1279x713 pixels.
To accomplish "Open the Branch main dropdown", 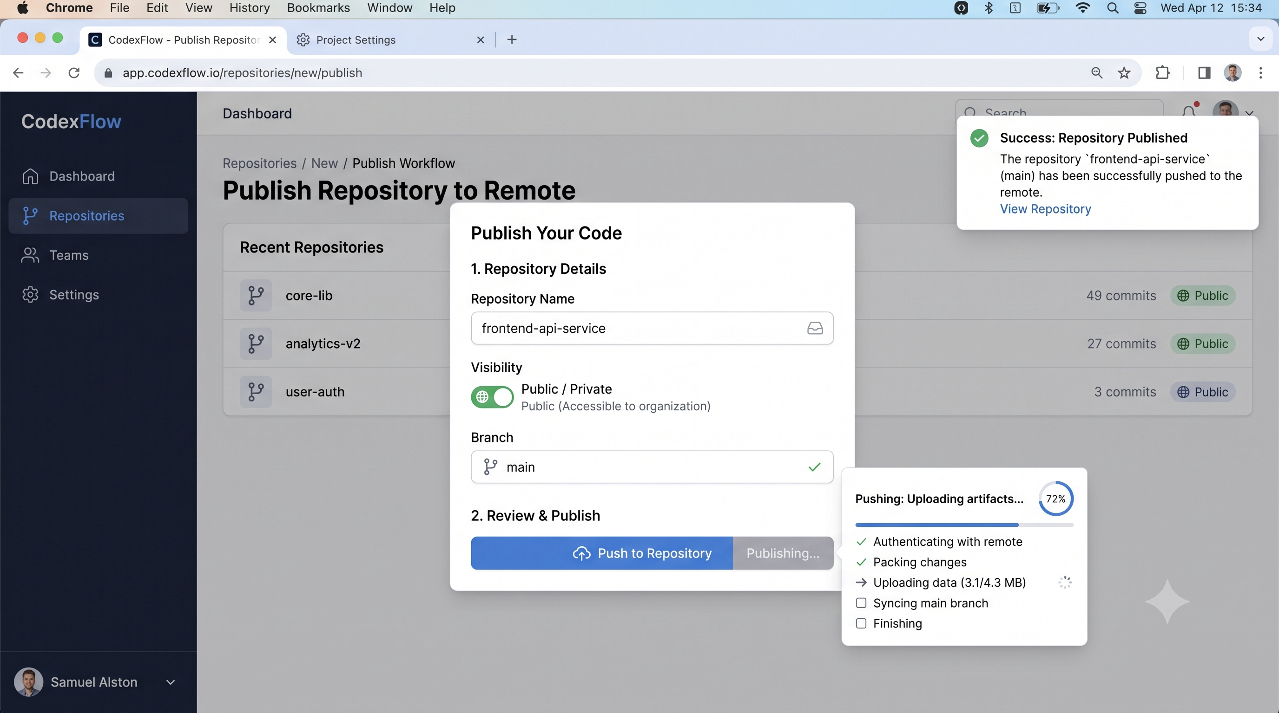I will click(x=652, y=467).
